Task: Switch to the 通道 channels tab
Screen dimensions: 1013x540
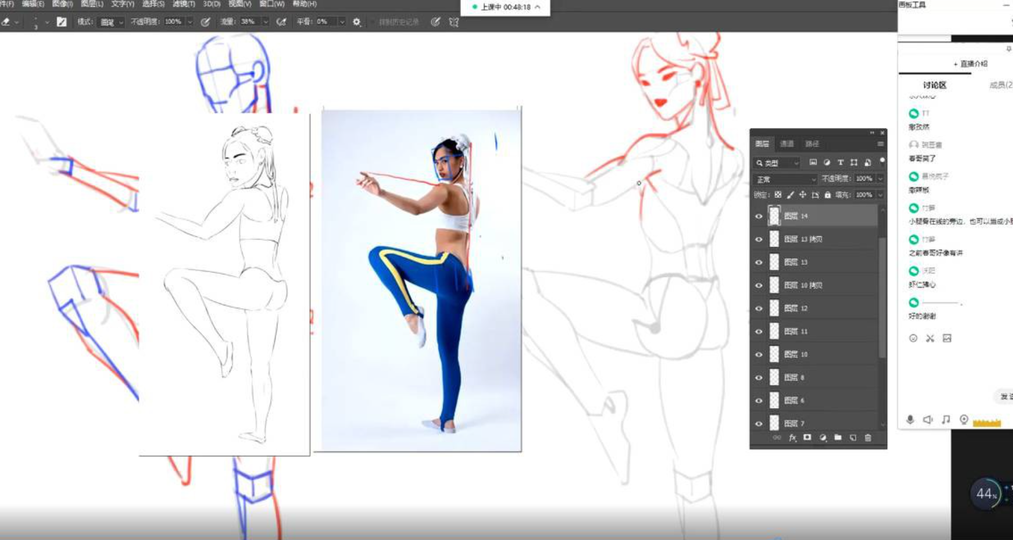Action: (x=787, y=144)
